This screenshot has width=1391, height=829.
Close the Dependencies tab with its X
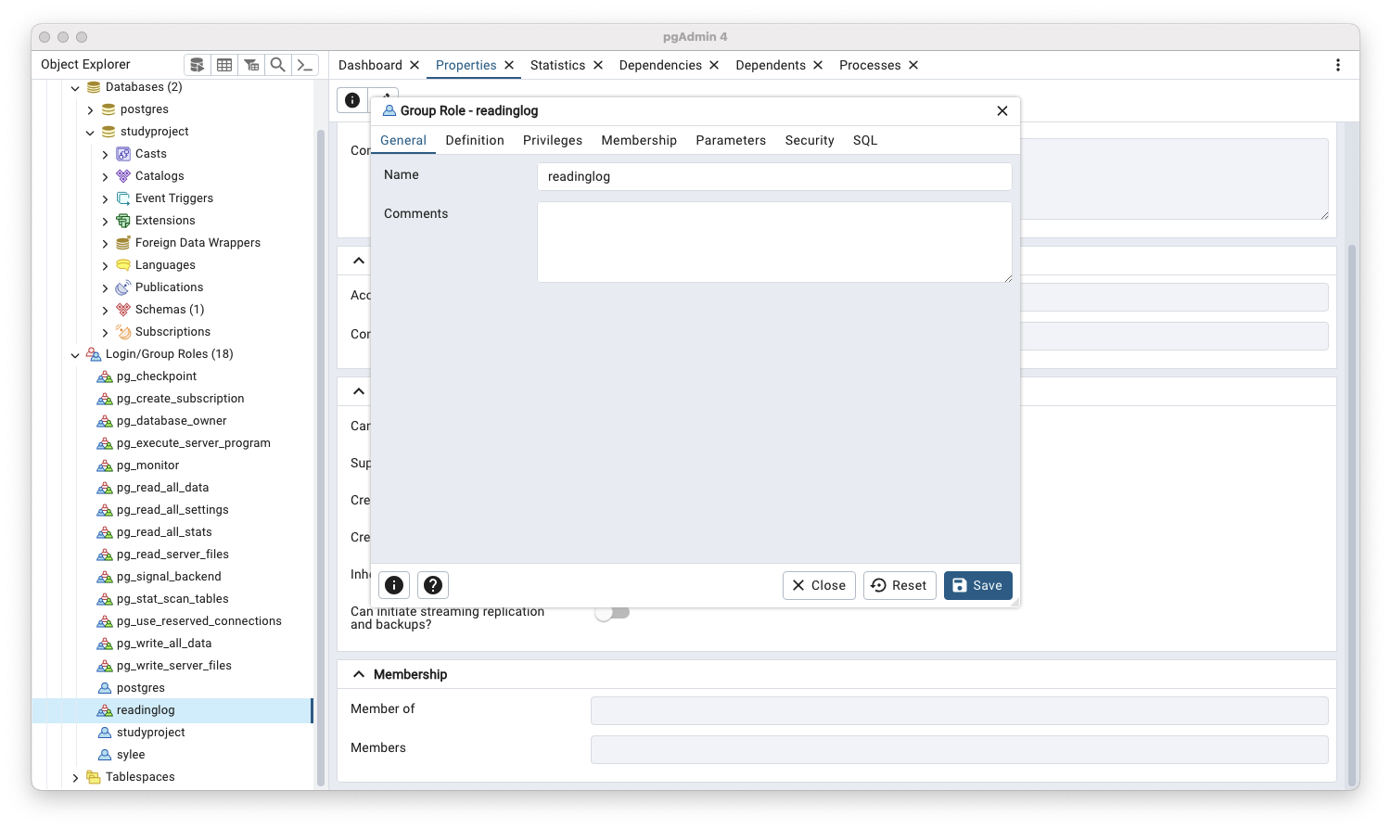(x=714, y=65)
